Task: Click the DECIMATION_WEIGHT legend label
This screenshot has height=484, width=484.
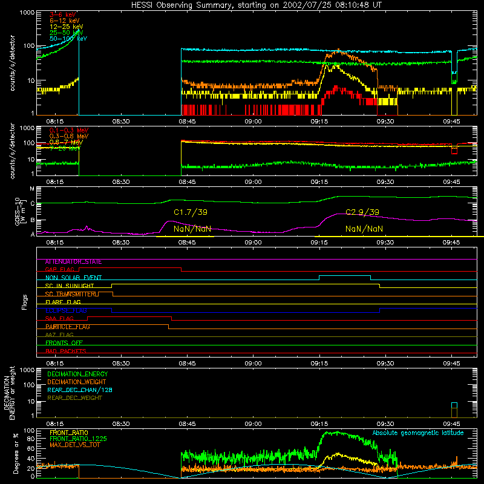Action: pyautogui.click(x=77, y=382)
